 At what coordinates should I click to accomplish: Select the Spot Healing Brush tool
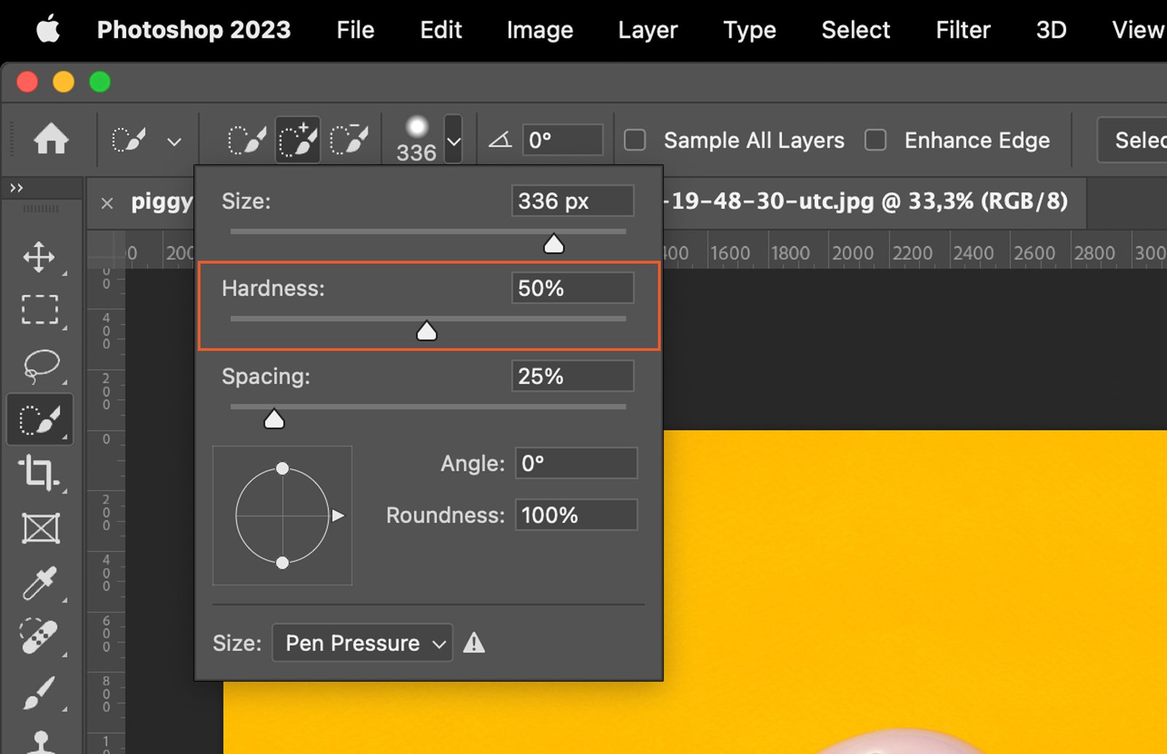39,636
